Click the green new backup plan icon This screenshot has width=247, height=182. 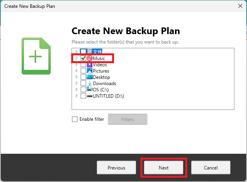(x=36, y=56)
